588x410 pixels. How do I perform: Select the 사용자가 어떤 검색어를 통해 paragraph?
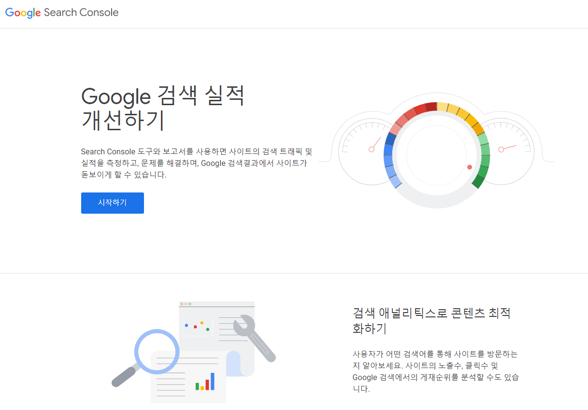436,371
